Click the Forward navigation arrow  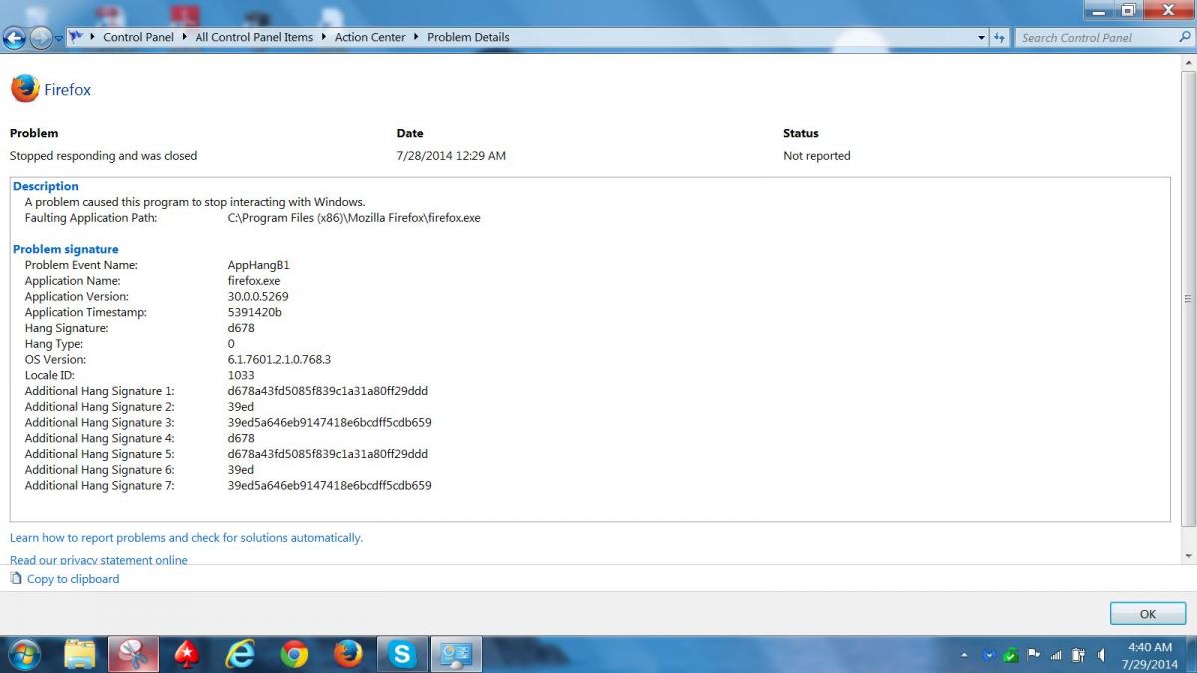point(41,38)
